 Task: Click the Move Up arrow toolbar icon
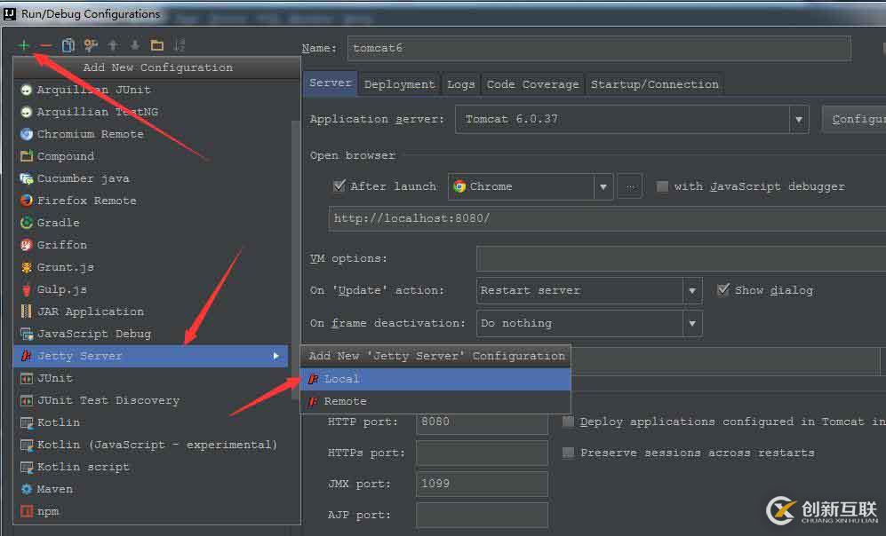click(113, 45)
